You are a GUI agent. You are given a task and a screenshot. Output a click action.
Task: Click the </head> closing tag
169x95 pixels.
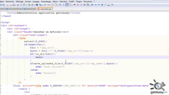coord(6,16)
